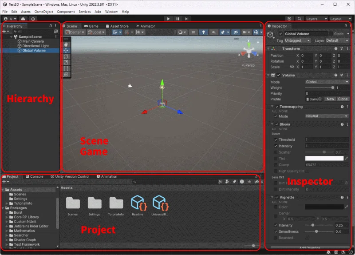Open Undo History icon
Viewport: 355px width, 255px height.
pyautogui.click(x=289, y=19)
